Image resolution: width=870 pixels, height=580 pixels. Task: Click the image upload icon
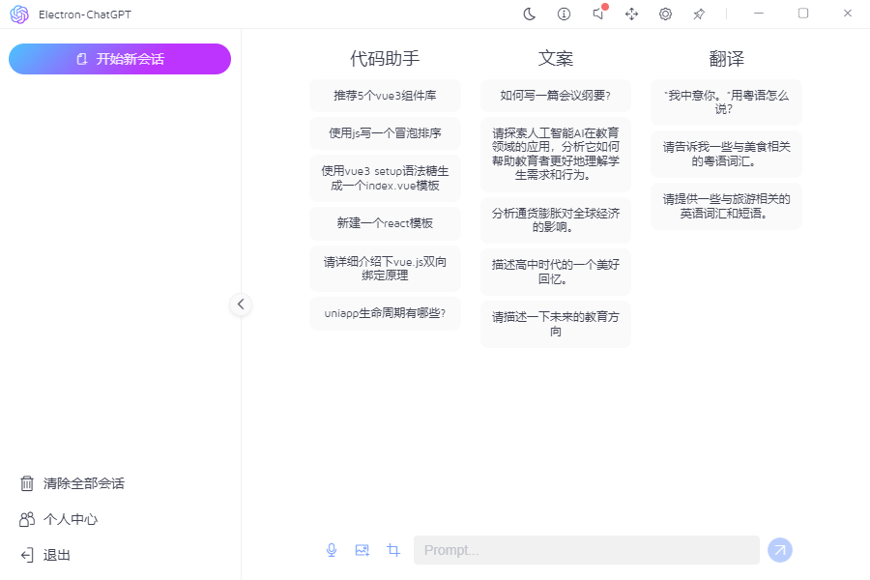362,550
